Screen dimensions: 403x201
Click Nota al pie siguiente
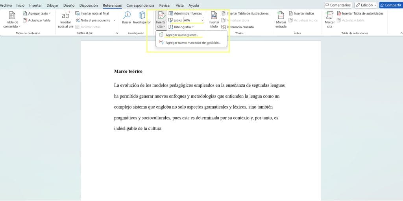click(x=93, y=20)
